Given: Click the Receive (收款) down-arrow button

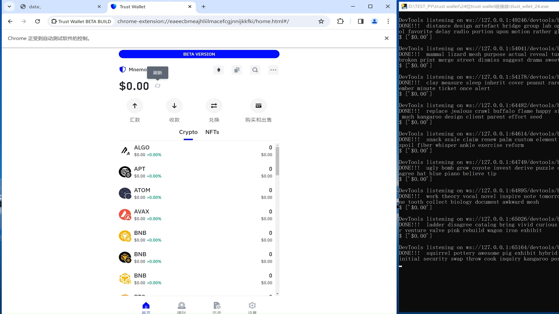Looking at the screenshot, I should (174, 106).
